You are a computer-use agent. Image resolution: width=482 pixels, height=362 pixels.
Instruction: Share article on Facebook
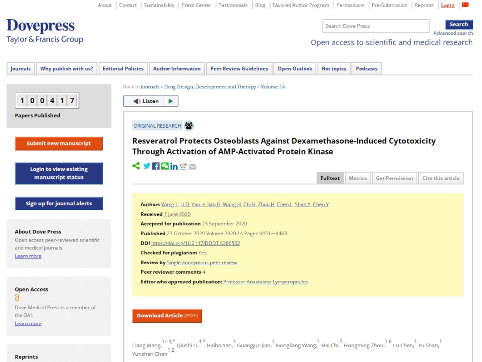pos(156,166)
